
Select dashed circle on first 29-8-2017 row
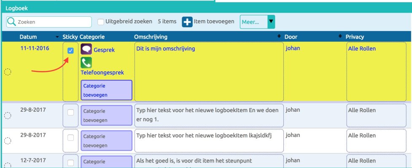click(8, 115)
